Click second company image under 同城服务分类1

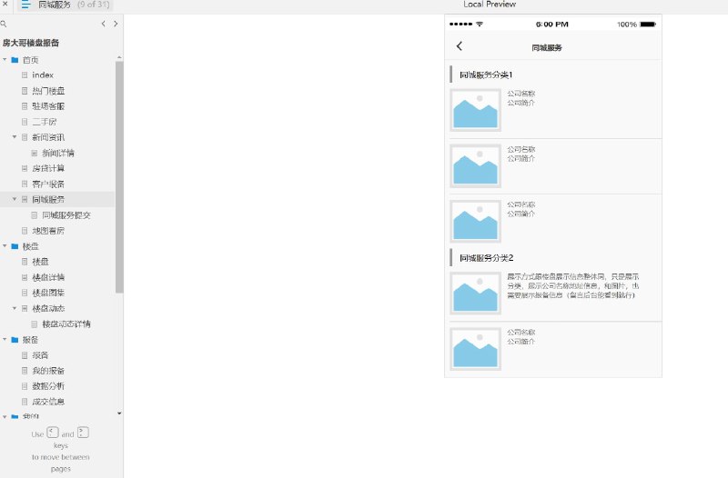pos(475,165)
